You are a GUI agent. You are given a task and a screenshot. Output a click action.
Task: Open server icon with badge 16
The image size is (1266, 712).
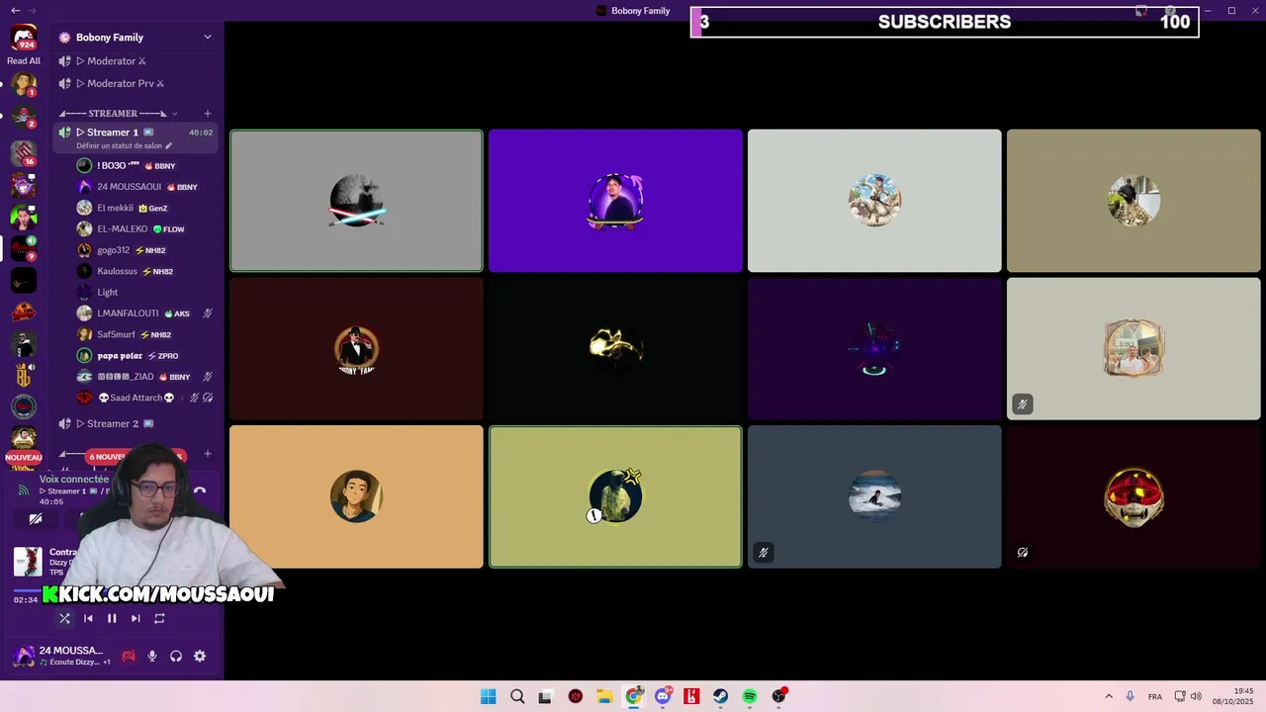coord(24,153)
